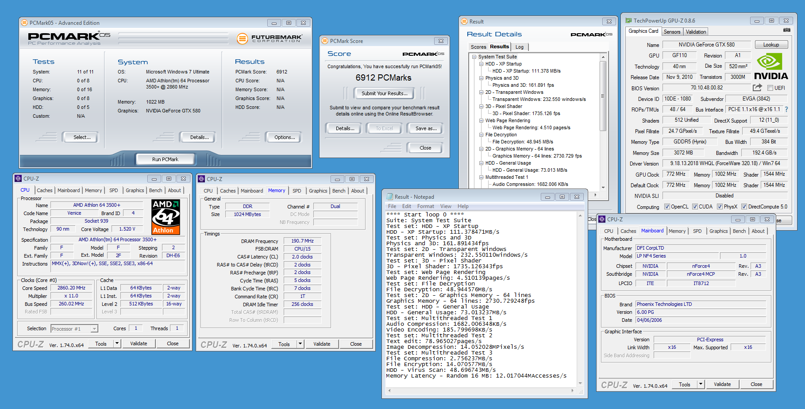This screenshot has height=409, width=805.
Task: Click the Save as... button
Action: coord(426,128)
